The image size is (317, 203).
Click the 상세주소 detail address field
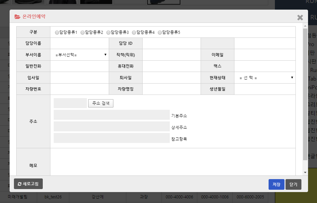pos(111,126)
